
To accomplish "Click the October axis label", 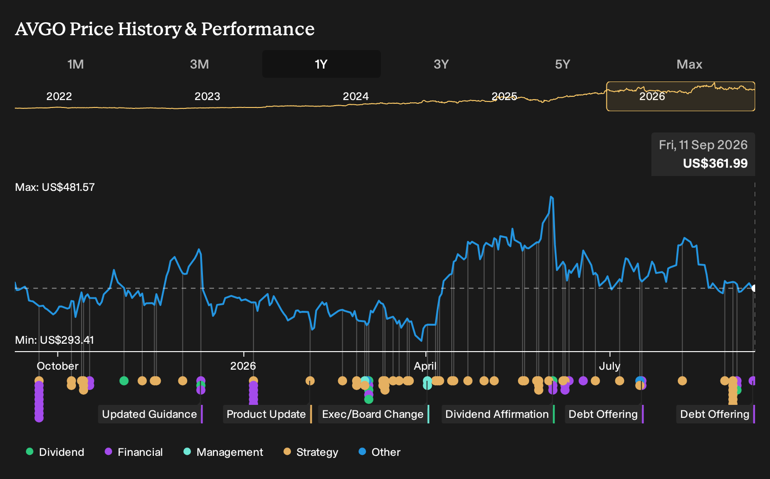I will coord(57,366).
